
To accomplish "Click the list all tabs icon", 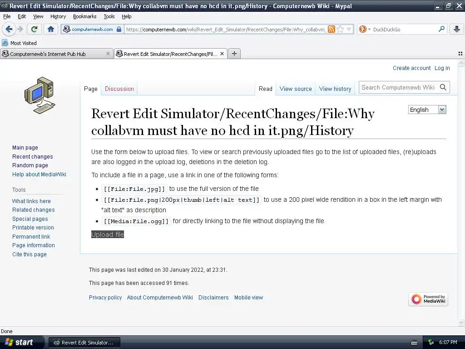I will 460,54.
